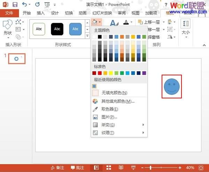This screenshot has height=172, width=209.
Task: Collapse the ribbon with the chevron
Action: click(x=204, y=45)
